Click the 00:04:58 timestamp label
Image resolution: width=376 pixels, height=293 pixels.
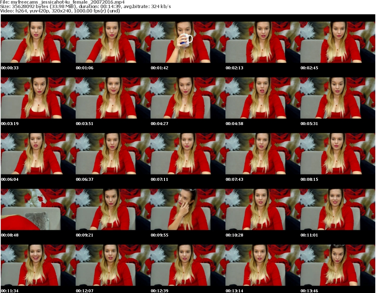234,124
